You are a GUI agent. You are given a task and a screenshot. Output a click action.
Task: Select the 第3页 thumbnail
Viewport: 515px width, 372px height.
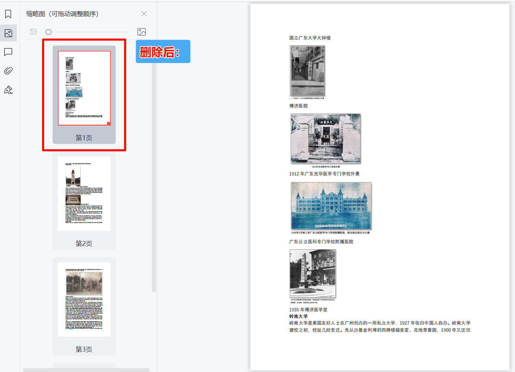[84, 299]
